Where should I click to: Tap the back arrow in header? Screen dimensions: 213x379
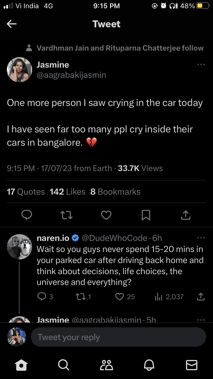(12, 24)
